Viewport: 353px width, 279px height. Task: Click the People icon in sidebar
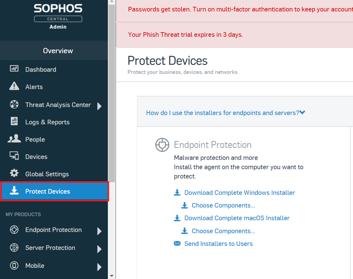(14, 139)
